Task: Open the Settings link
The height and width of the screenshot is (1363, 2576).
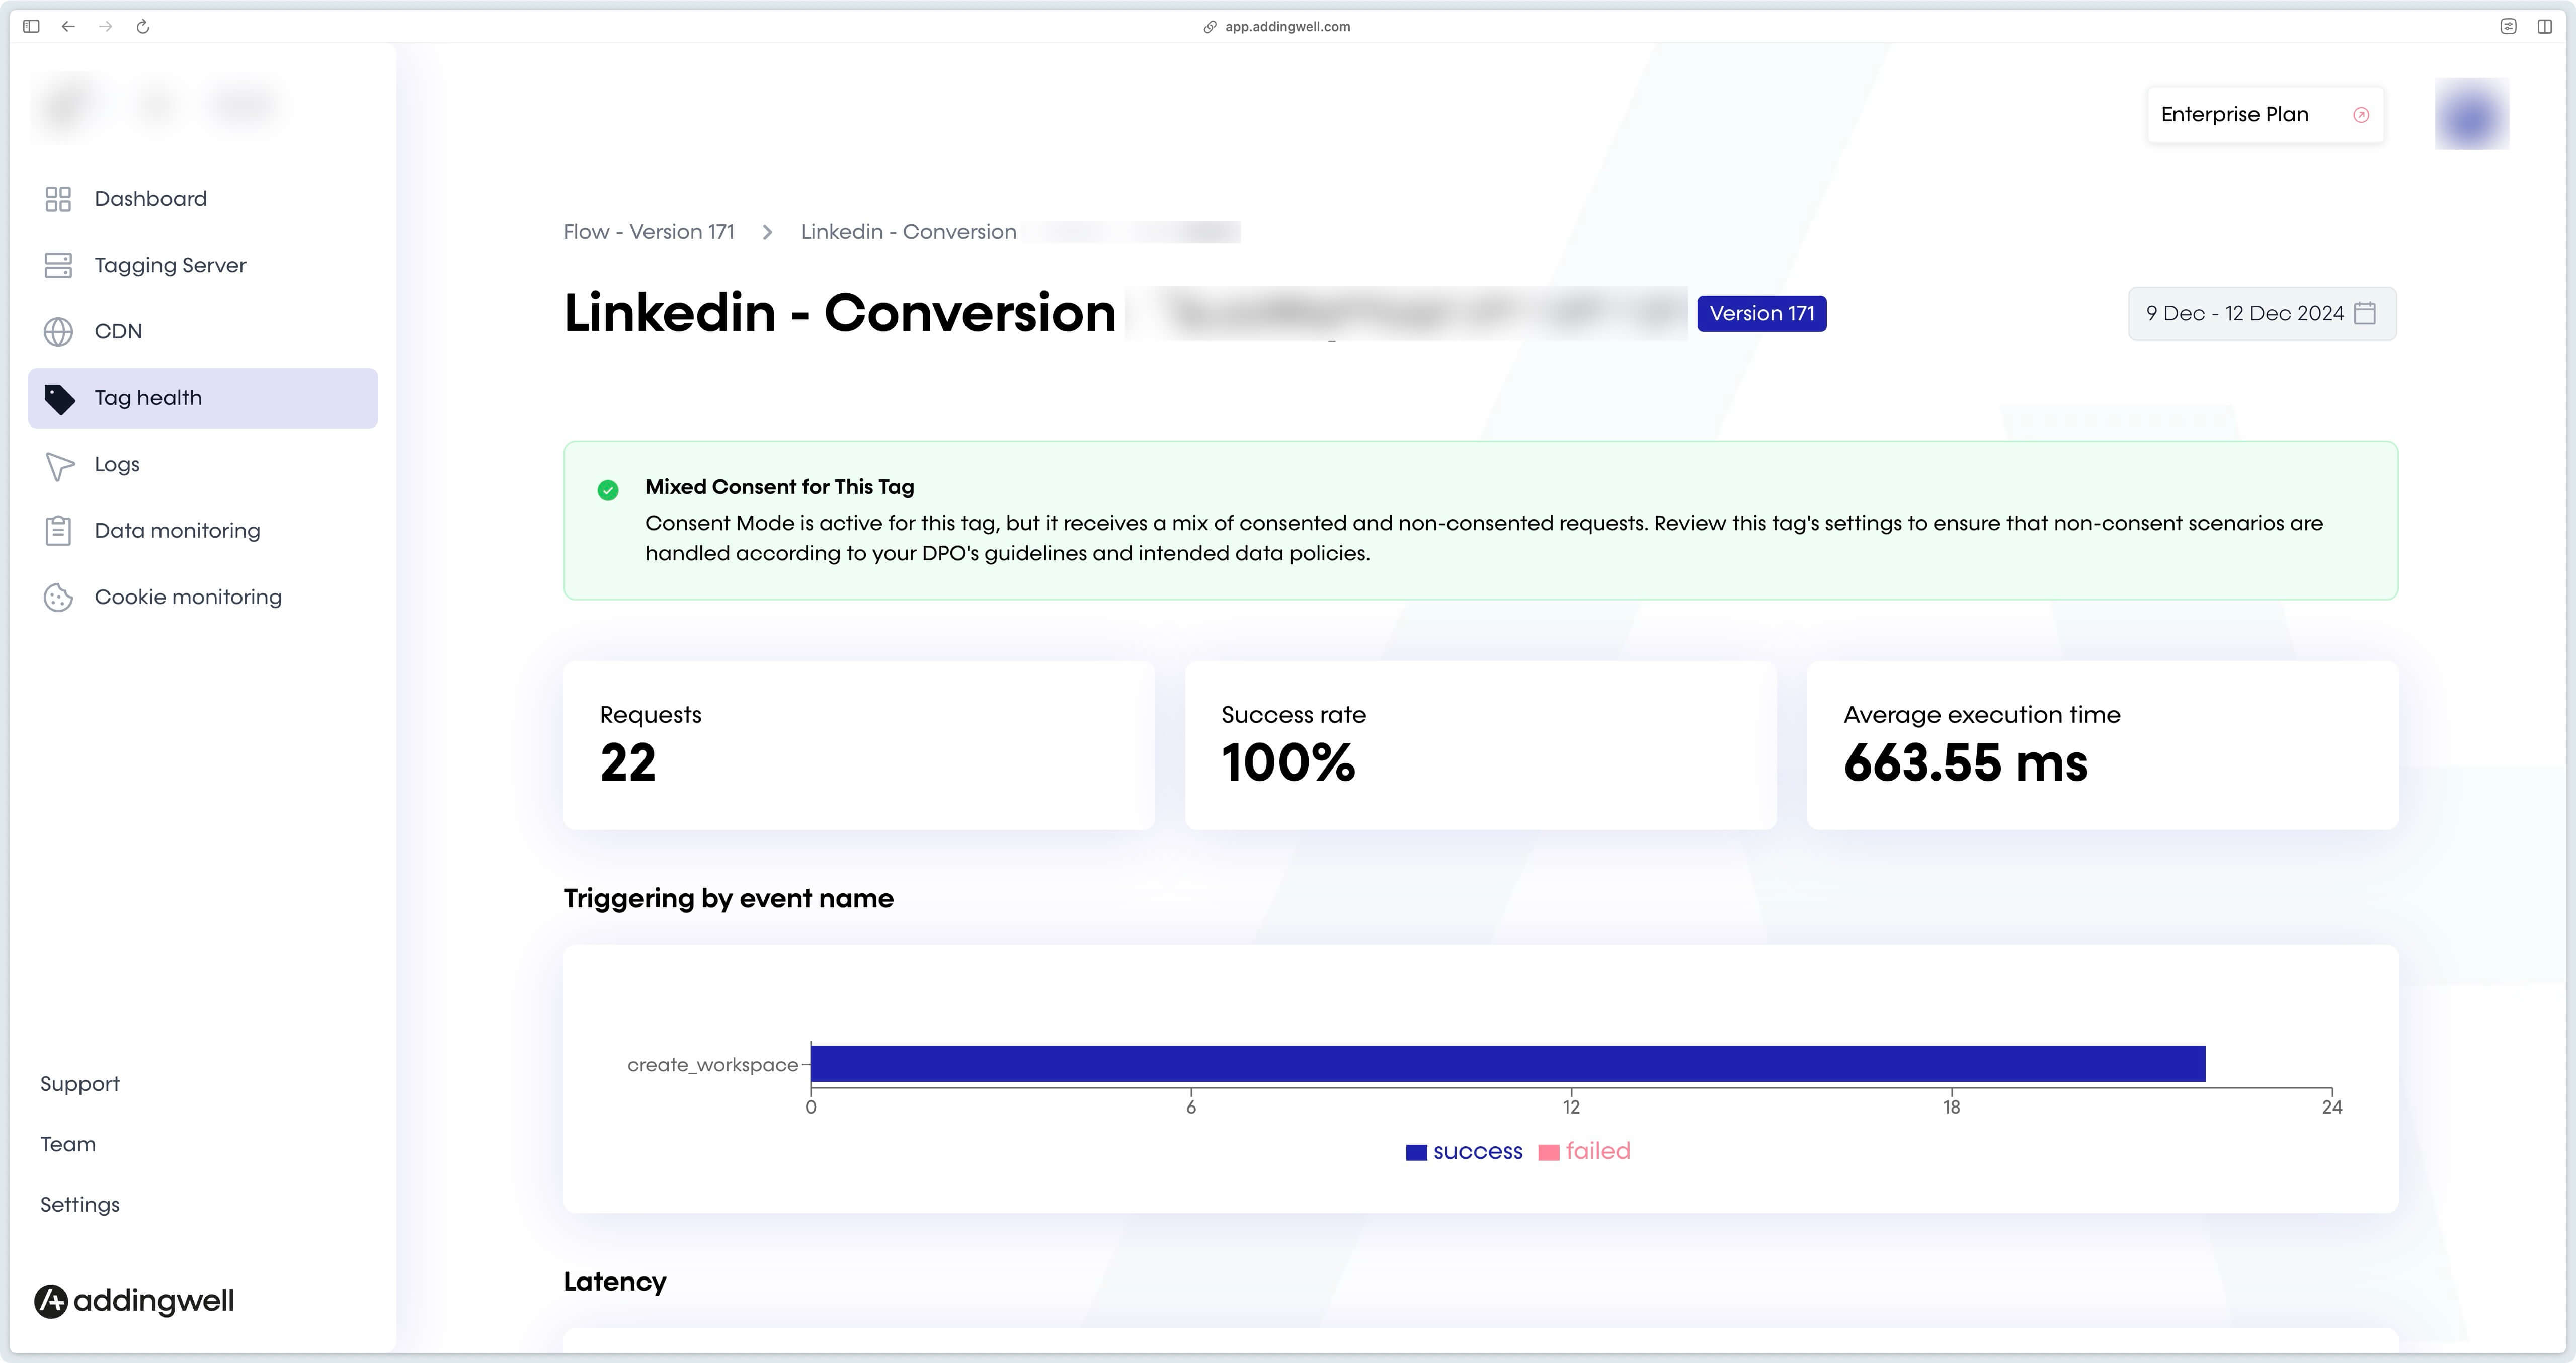Action: coord(80,1205)
